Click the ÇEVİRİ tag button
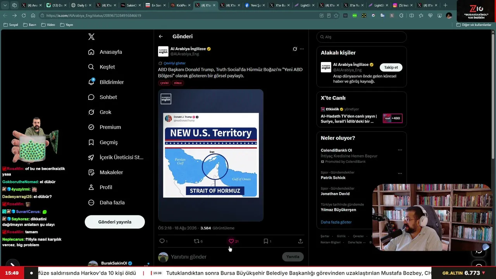496x279 pixels. coord(165,83)
